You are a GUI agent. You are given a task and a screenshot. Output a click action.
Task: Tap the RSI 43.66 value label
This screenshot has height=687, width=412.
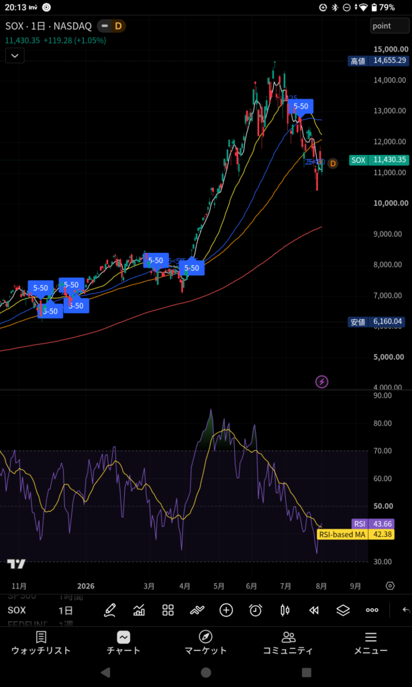(x=373, y=523)
